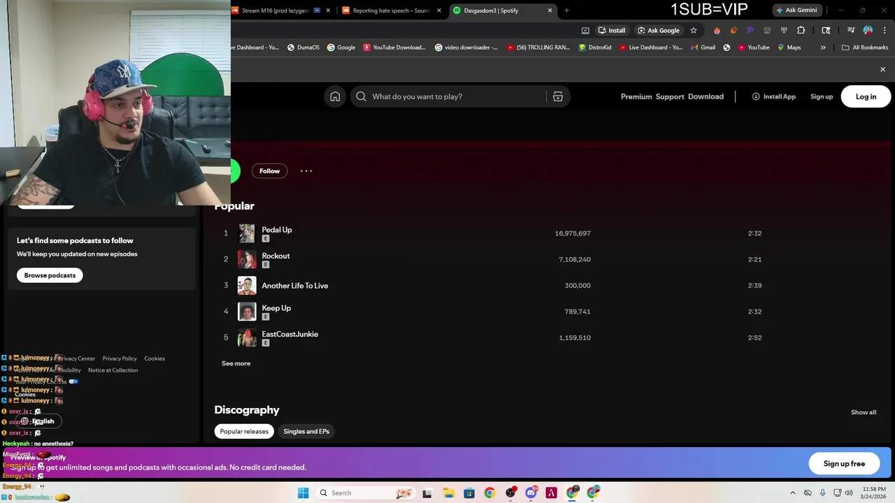895x503 pixels.
Task: Click the Pedal Up track cover art
Action: pyautogui.click(x=247, y=233)
